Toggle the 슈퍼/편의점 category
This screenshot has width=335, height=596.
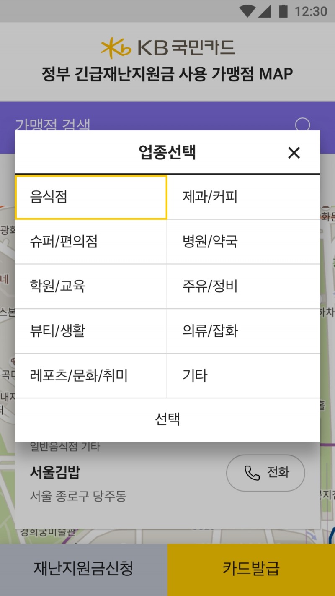click(90, 242)
